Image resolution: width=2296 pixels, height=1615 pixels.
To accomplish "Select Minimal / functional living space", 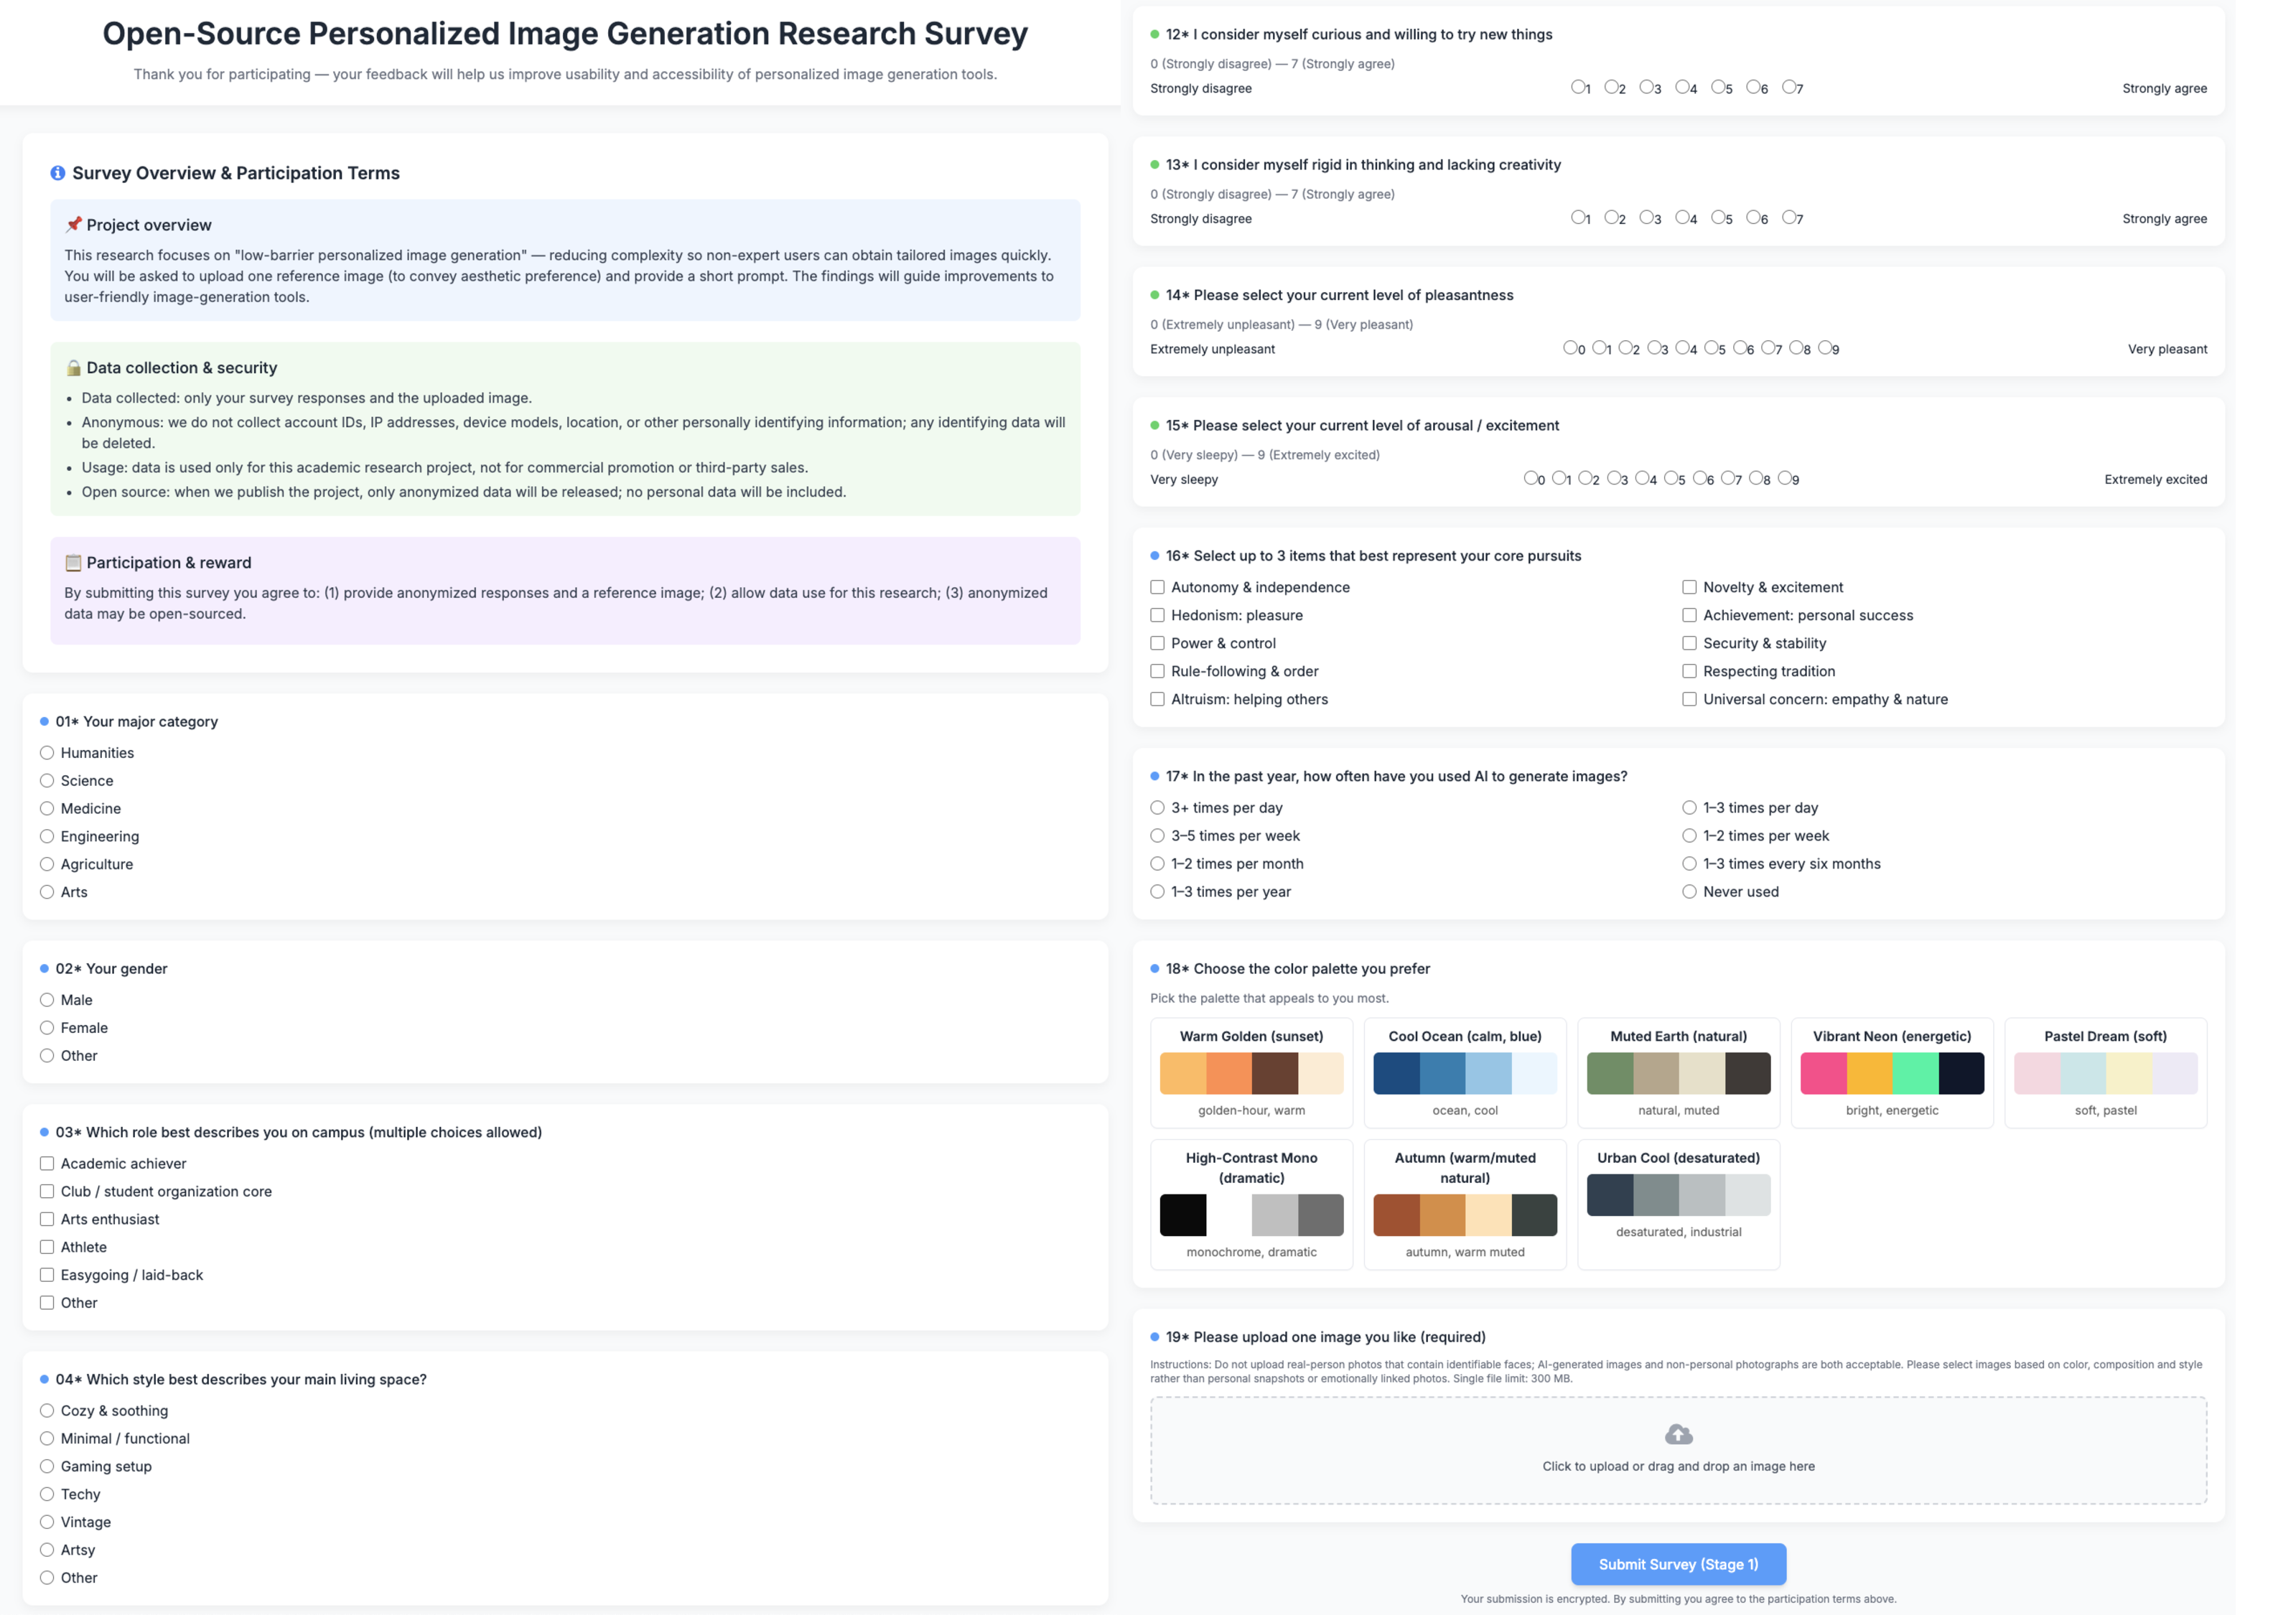I will coord(47,1439).
